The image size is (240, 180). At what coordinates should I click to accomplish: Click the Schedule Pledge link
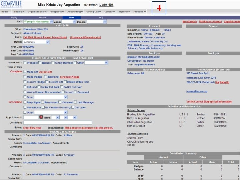point(70,77)
